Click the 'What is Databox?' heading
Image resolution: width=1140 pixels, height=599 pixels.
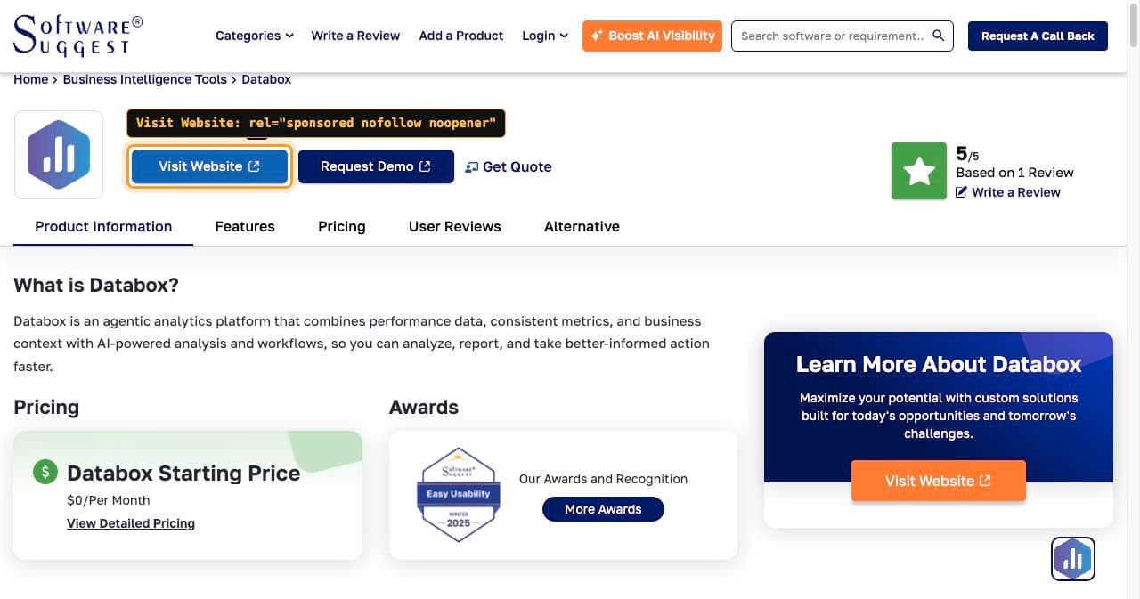tap(96, 286)
